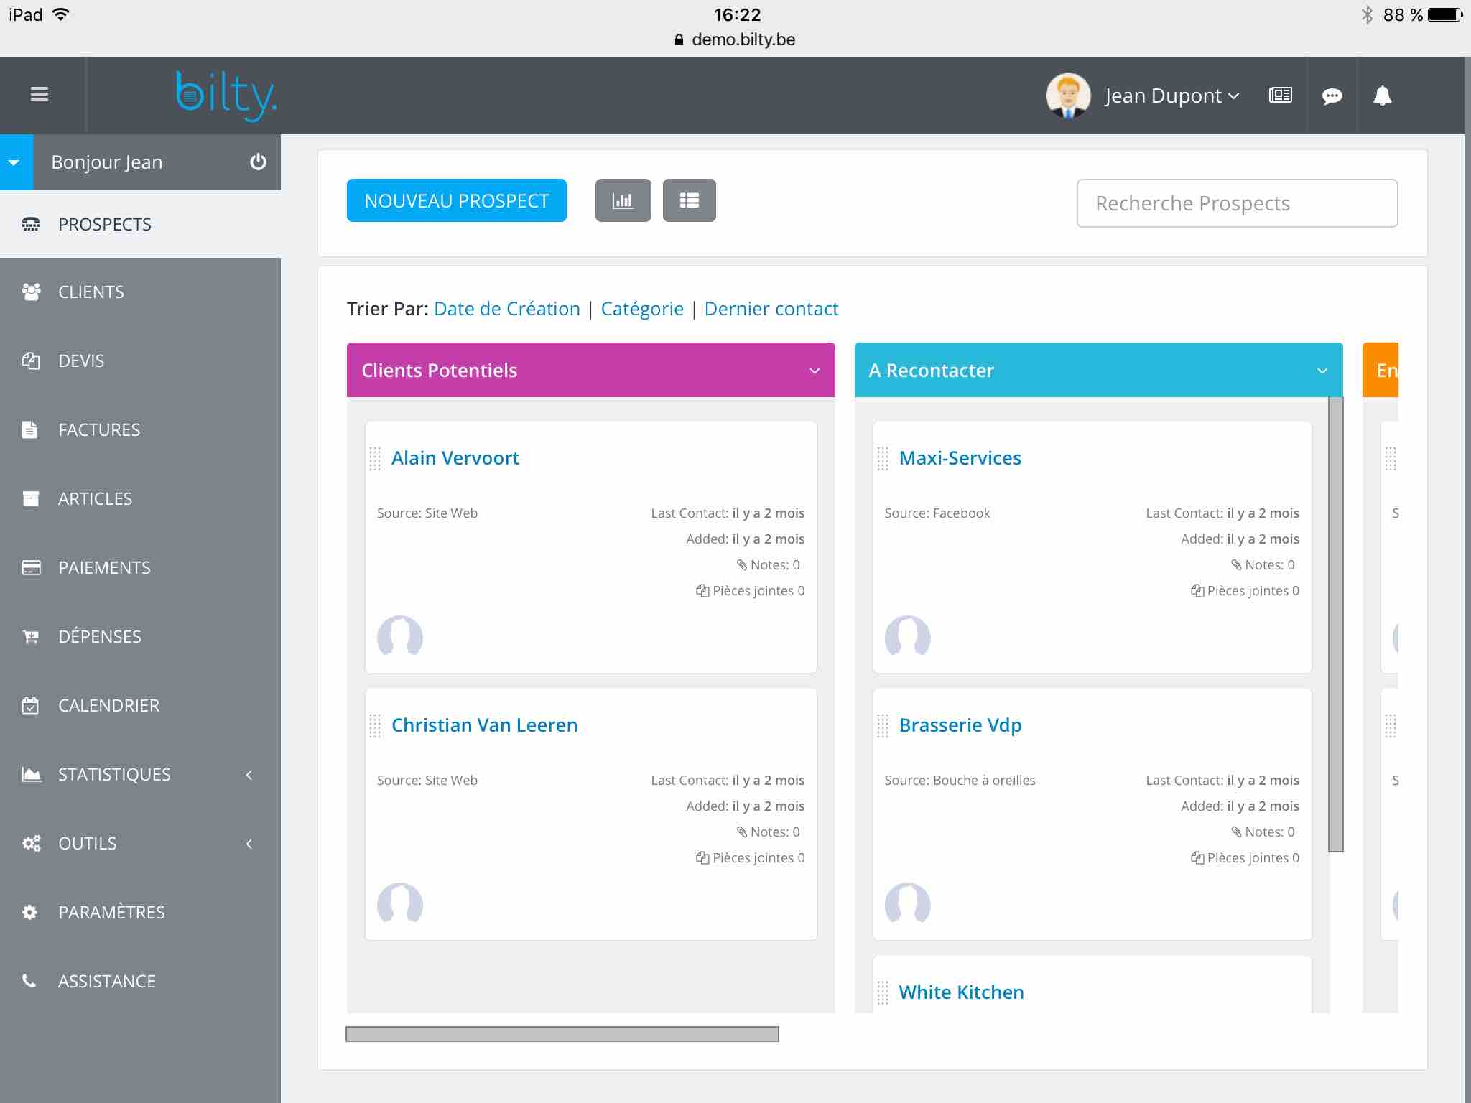
Task: Switch to list view of prospects
Action: 689,200
